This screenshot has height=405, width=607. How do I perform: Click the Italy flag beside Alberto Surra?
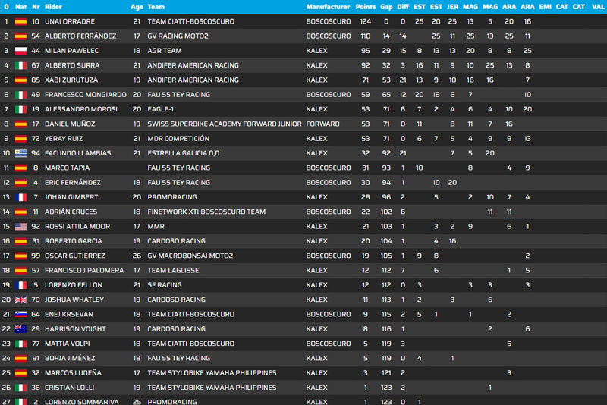(x=20, y=65)
